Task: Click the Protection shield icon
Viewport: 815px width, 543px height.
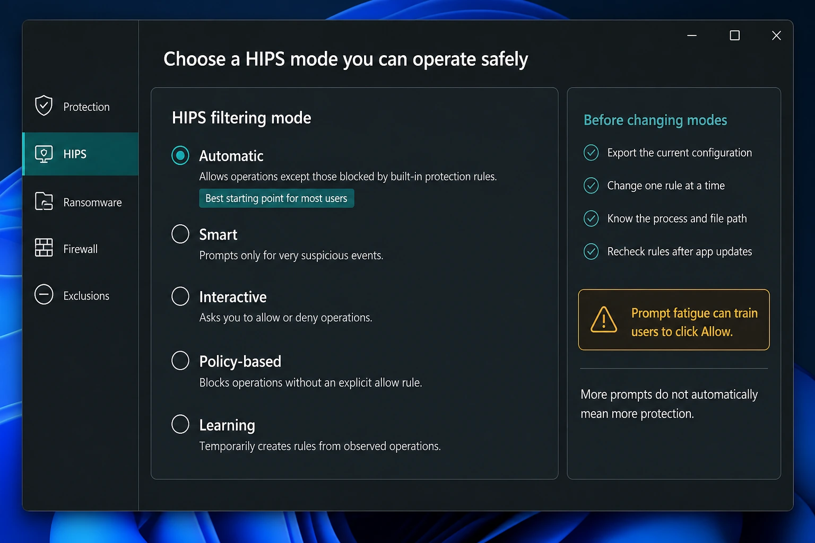Action: point(44,106)
